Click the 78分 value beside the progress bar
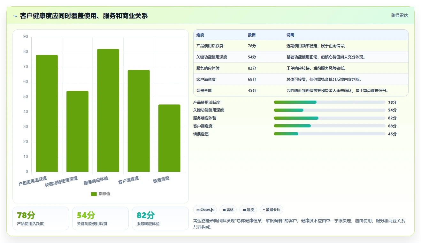The width and height of the screenshot is (421, 243). tap(392, 103)
